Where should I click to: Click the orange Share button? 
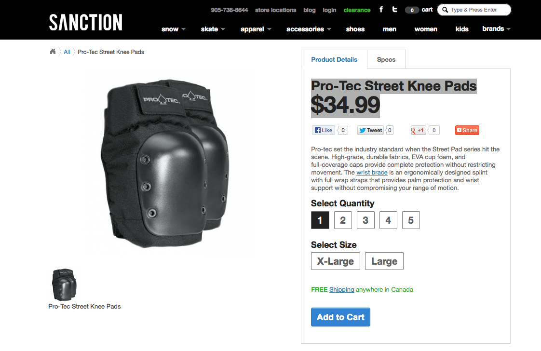pyautogui.click(x=467, y=130)
